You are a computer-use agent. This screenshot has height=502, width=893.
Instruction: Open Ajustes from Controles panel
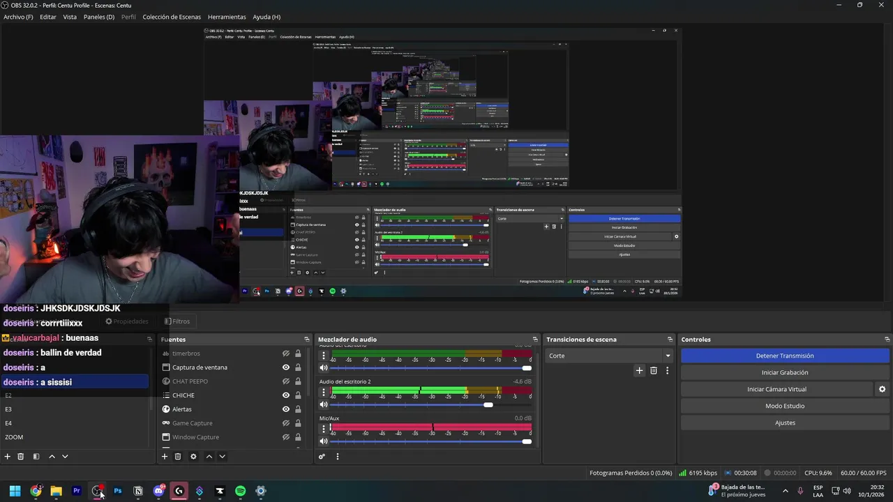(785, 423)
